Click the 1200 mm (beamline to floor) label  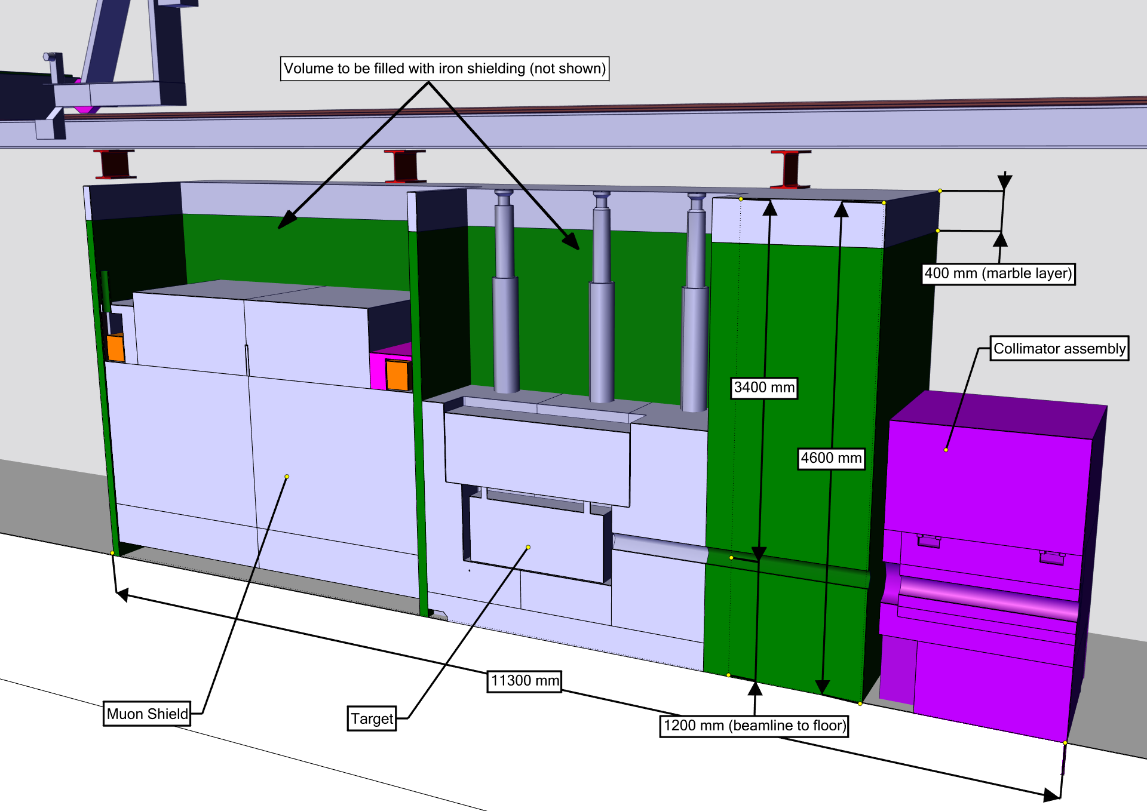(x=754, y=726)
